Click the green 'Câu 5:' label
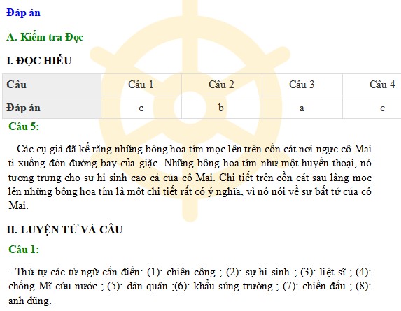This screenshot has width=401, height=311. pyautogui.click(x=24, y=126)
